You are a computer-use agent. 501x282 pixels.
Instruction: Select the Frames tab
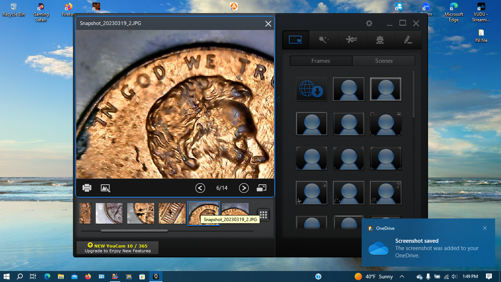coord(321,61)
